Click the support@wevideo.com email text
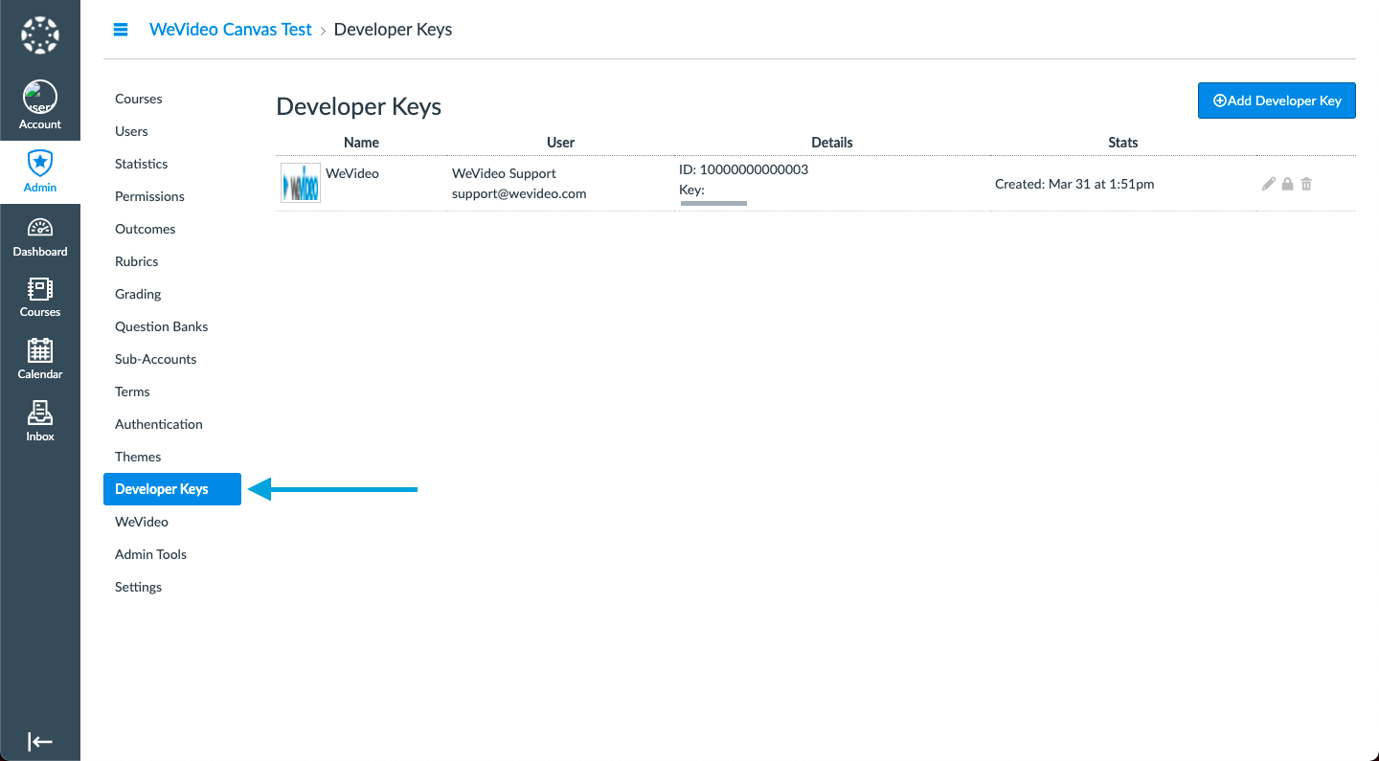Viewport: 1379px width, 761px height. [x=519, y=193]
